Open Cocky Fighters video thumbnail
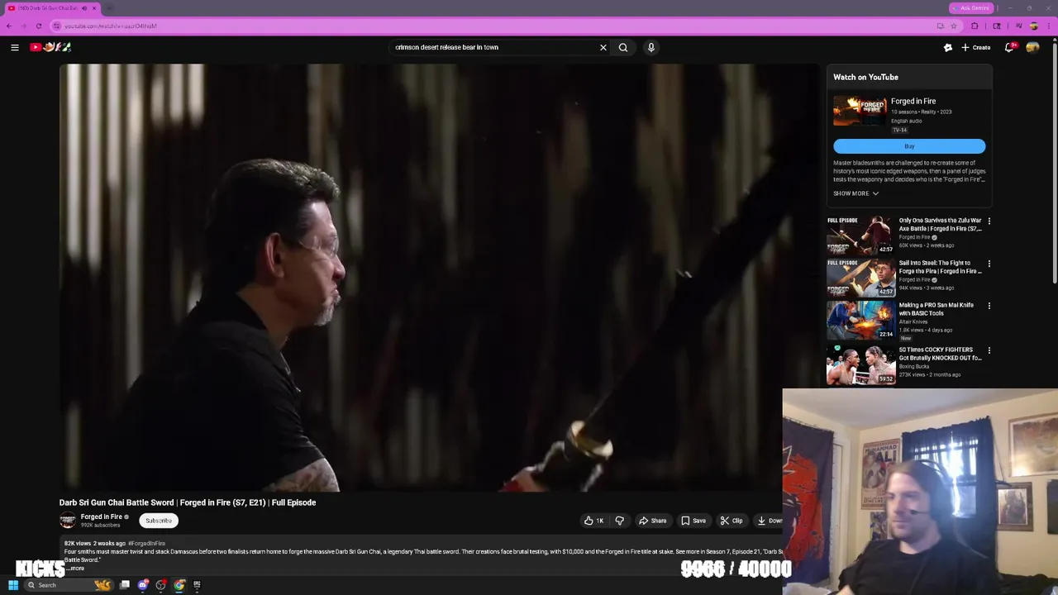The image size is (1058, 595). (x=860, y=364)
